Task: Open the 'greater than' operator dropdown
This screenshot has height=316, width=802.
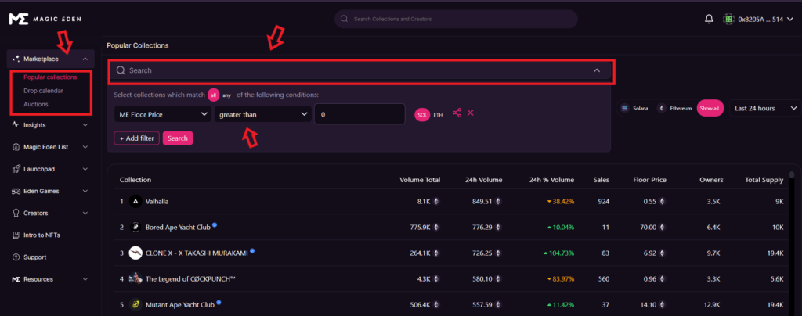Action: point(263,114)
